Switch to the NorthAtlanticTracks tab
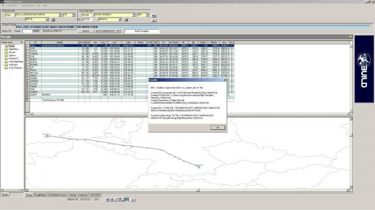 tap(57, 195)
